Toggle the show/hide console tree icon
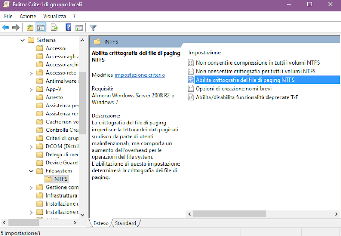Viewport: 341px width, 236px height. pyautogui.click(x=40, y=27)
